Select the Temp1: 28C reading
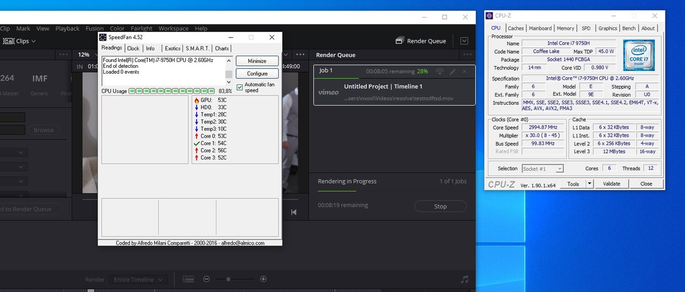Image resolution: width=685 pixels, height=292 pixels. [214, 114]
